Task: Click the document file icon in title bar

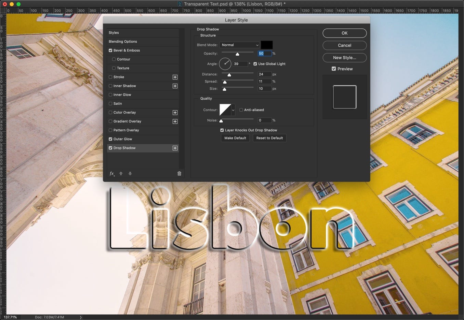Action: (180, 4)
